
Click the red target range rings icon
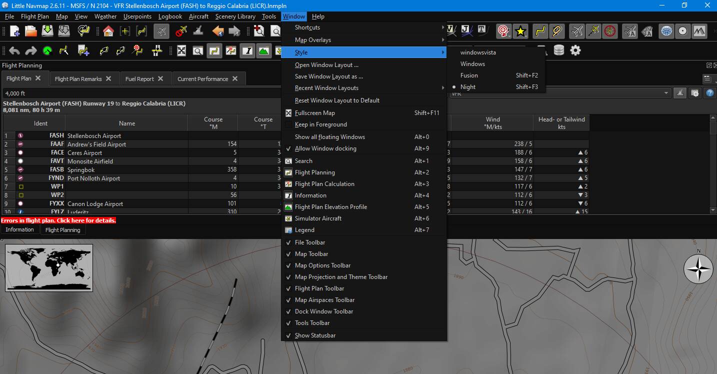click(503, 31)
